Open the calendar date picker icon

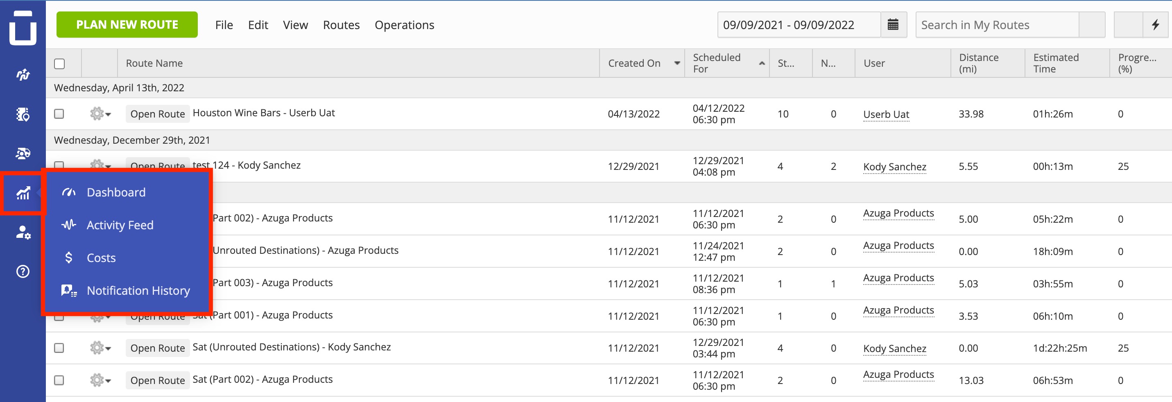(893, 25)
